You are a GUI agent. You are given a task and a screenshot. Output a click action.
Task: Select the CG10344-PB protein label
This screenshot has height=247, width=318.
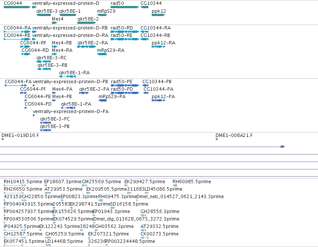pos(157,82)
